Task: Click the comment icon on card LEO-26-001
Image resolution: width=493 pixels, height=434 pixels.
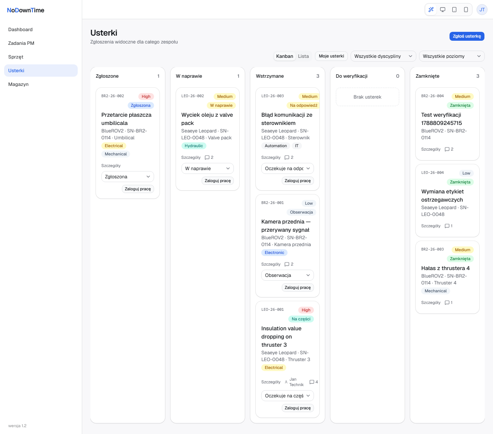Action: tap(312, 382)
